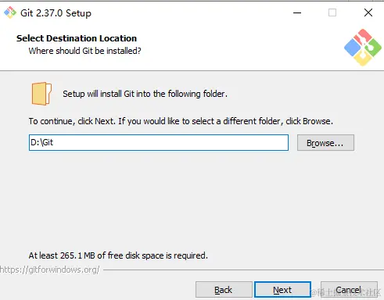Go back with the Back button

(224, 289)
